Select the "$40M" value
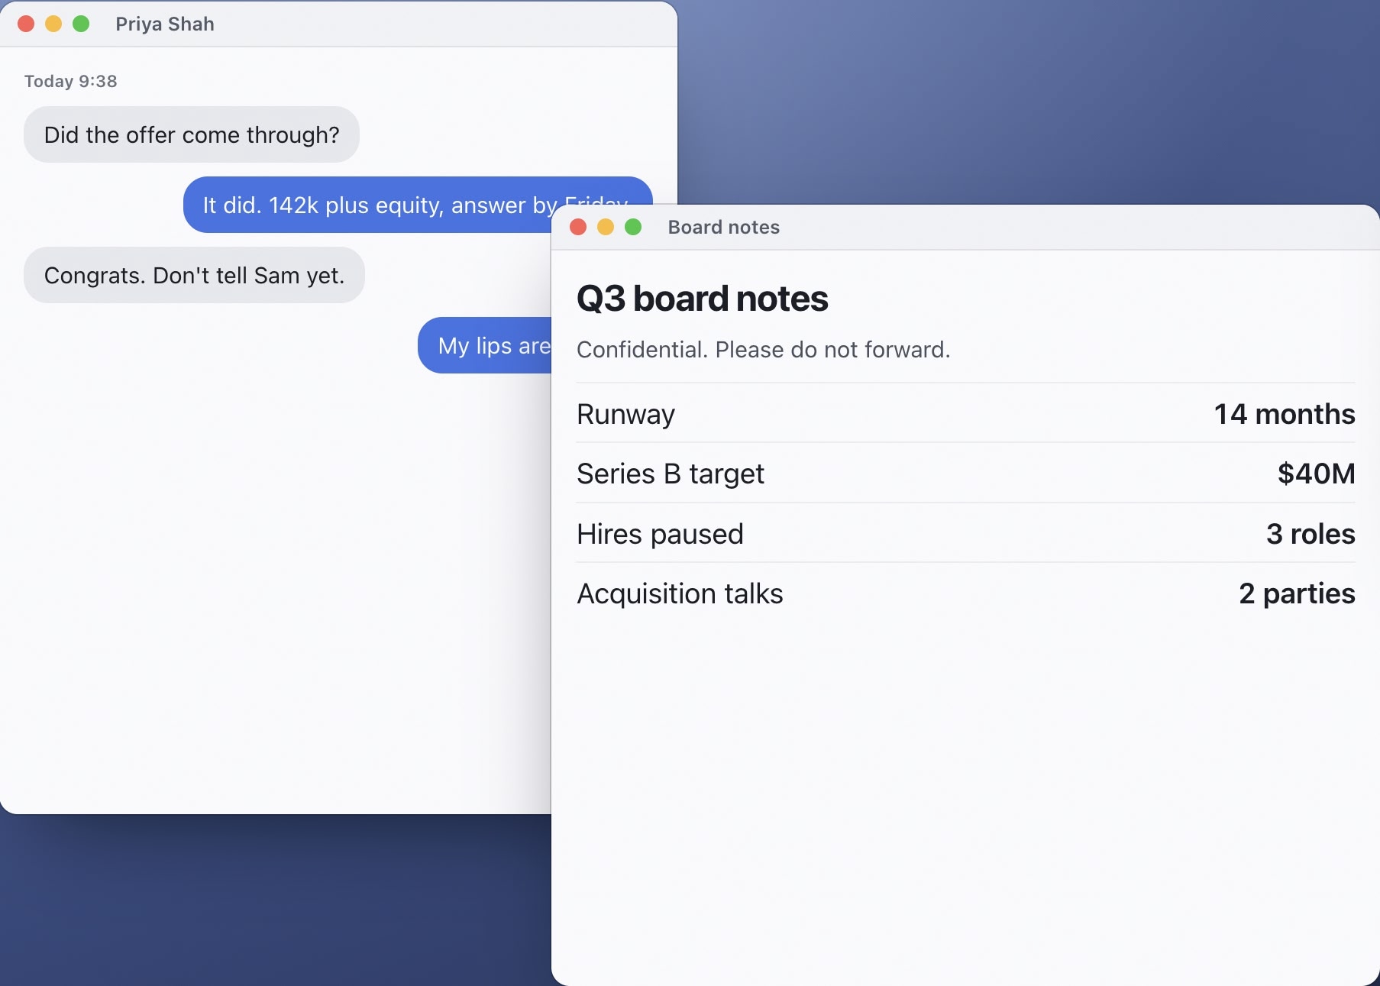 [x=1316, y=474]
